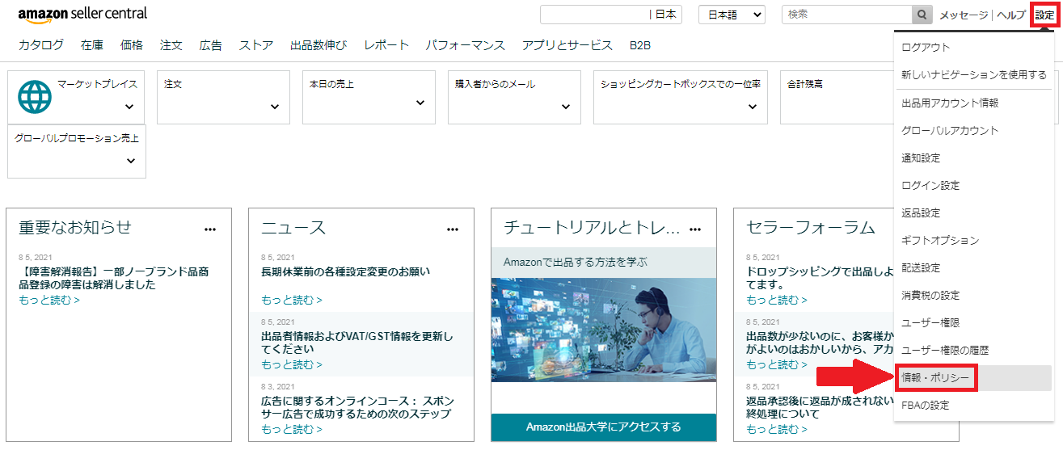Image resolution: width=1063 pixels, height=450 pixels.
Task: Open the 設定 menu at top right
Action: [x=1044, y=15]
